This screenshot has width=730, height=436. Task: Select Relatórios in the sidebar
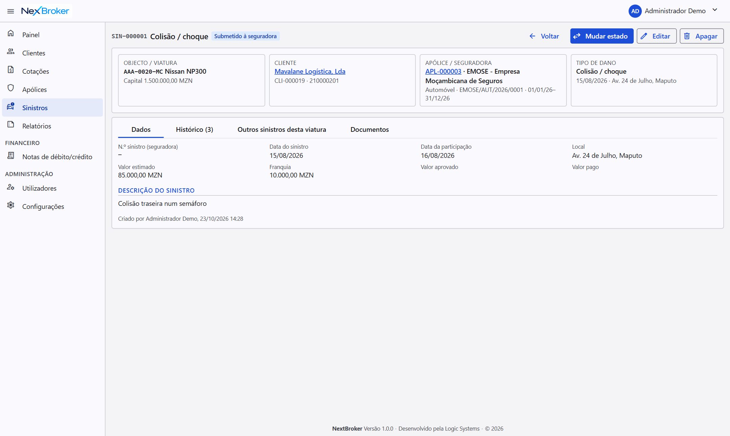52,126
